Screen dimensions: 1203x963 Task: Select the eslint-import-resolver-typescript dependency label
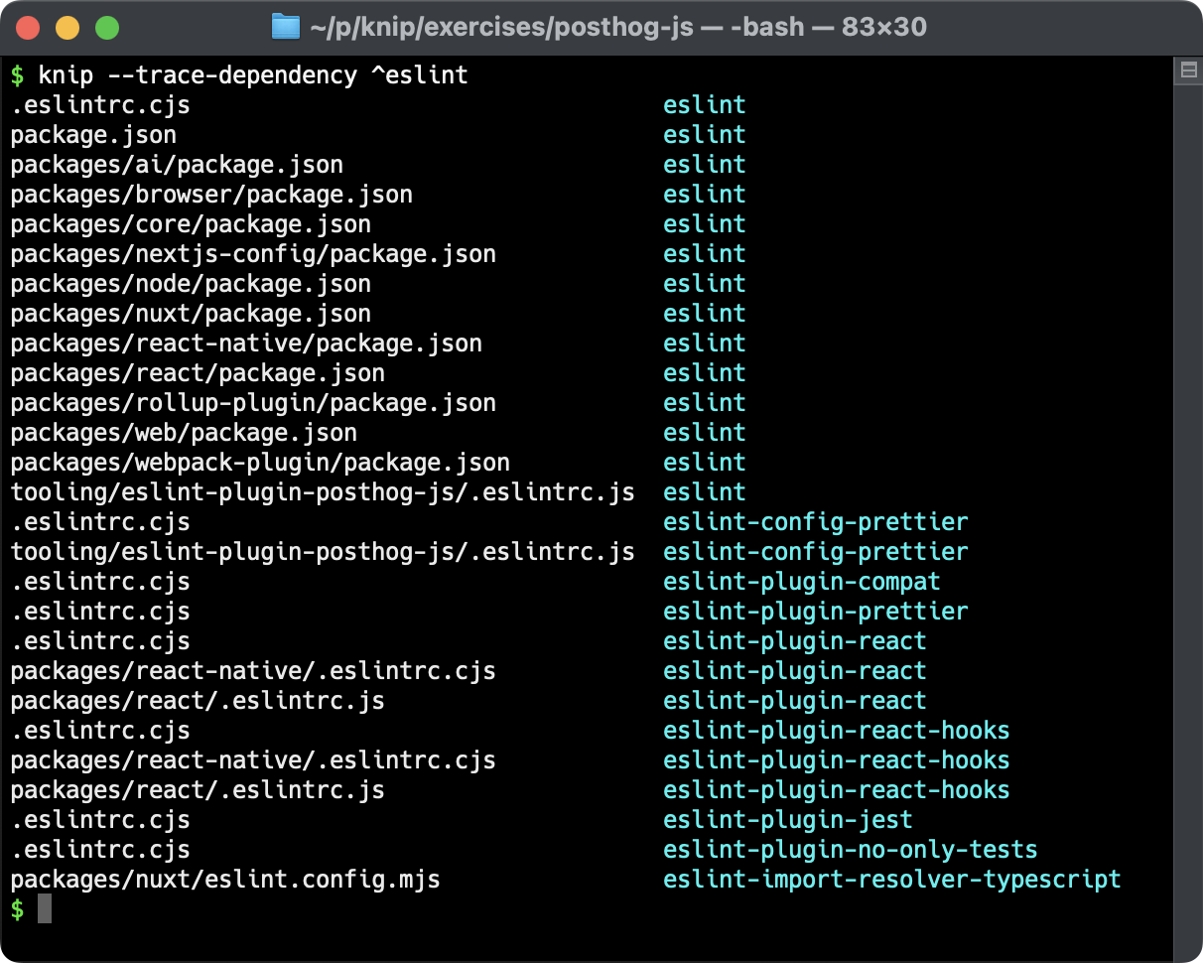pyautogui.click(x=891, y=879)
